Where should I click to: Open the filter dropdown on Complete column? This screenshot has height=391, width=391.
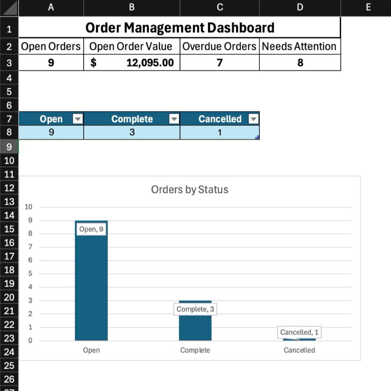pyautogui.click(x=174, y=119)
